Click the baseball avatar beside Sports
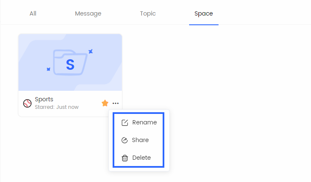 click(x=27, y=103)
